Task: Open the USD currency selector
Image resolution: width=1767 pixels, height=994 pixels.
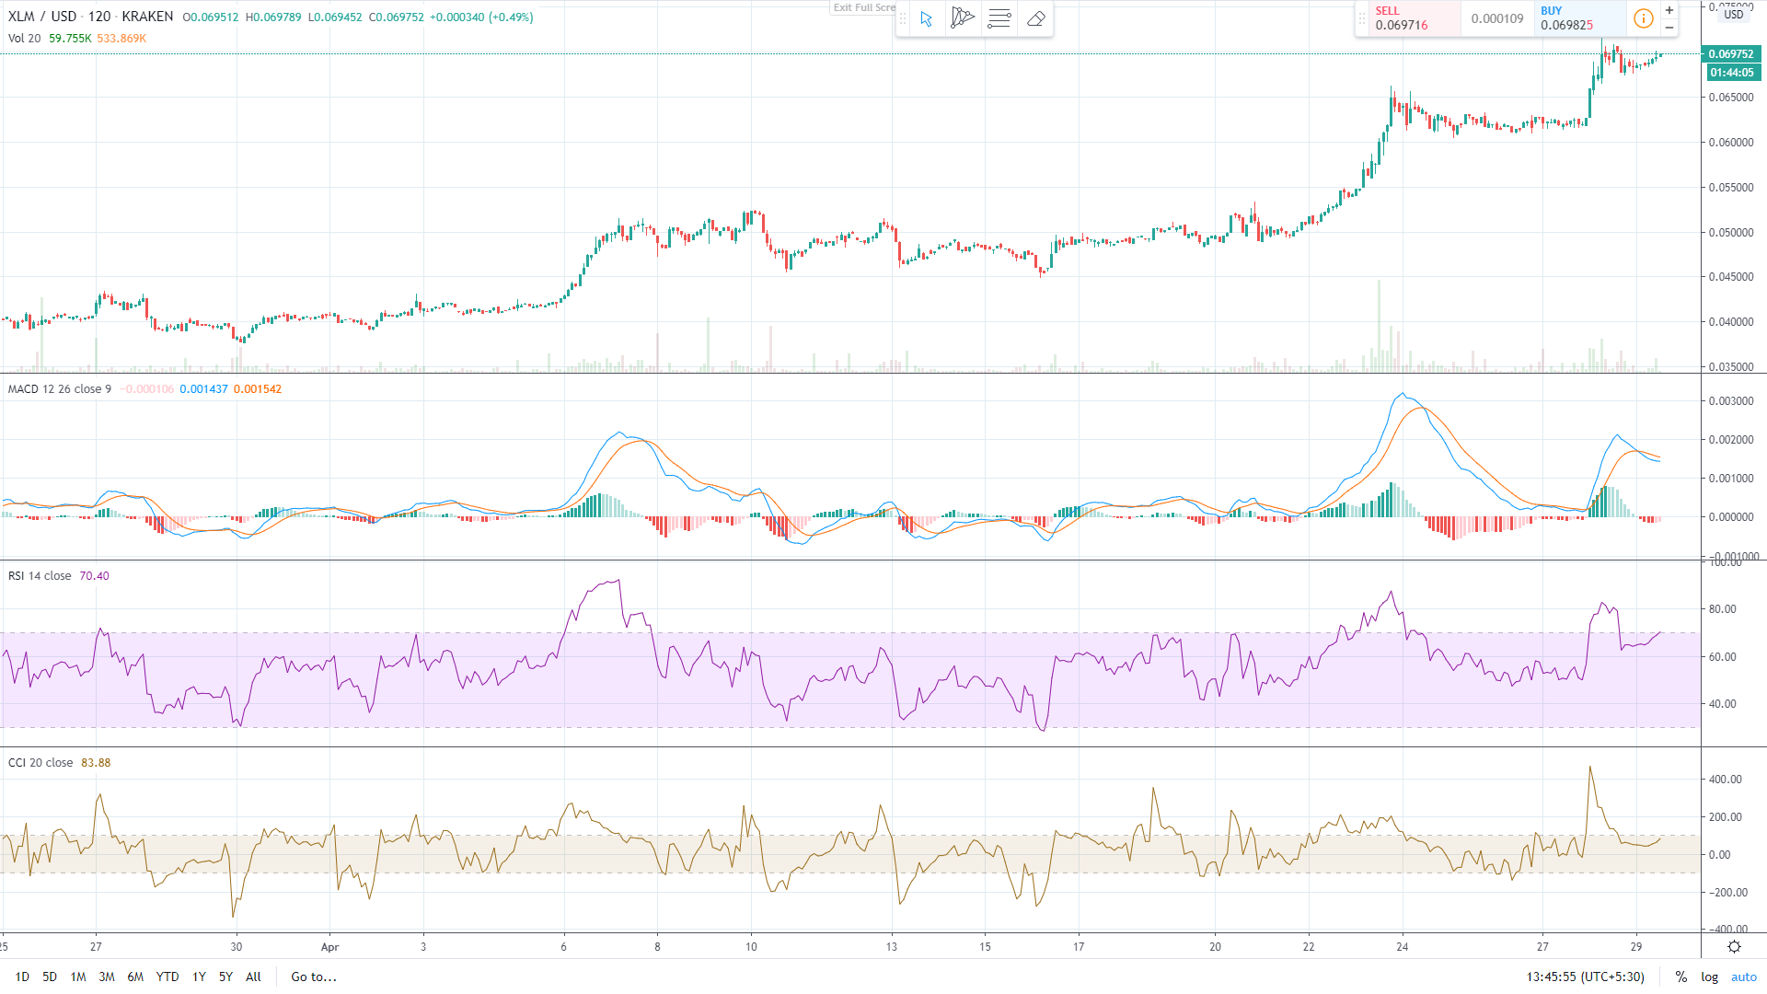Action: [1734, 15]
